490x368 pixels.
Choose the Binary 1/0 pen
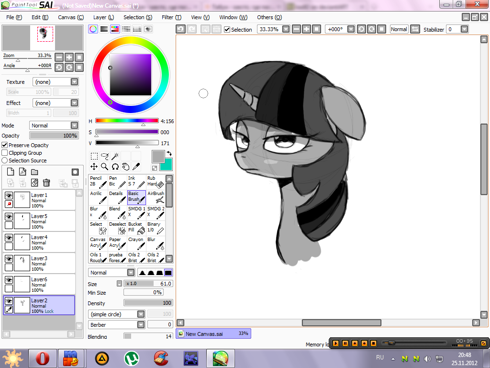pos(156,228)
